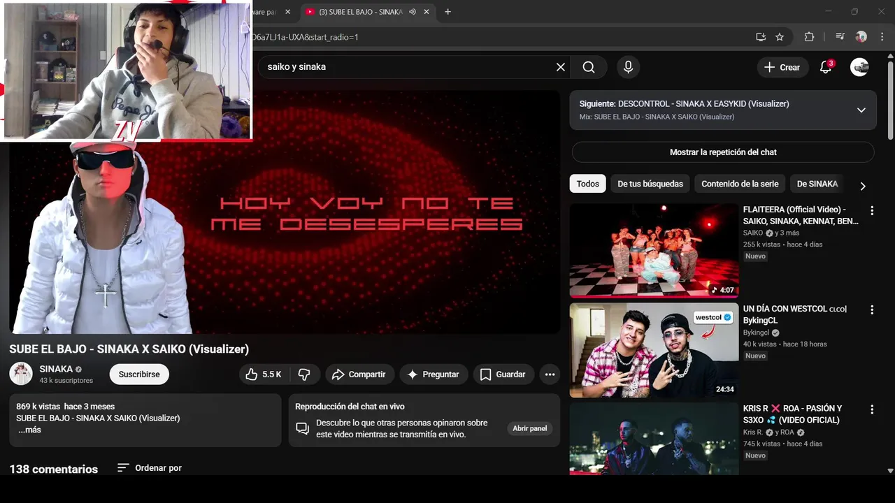Click the Guardar button
The height and width of the screenshot is (503, 895).
coord(503,374)
